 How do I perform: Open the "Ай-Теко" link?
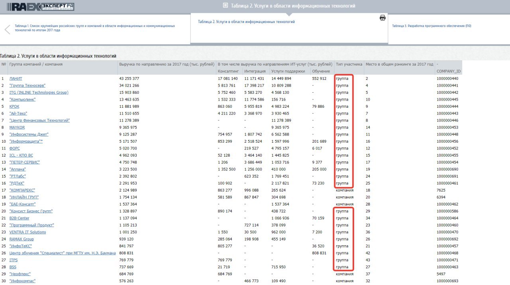(18, 113)
